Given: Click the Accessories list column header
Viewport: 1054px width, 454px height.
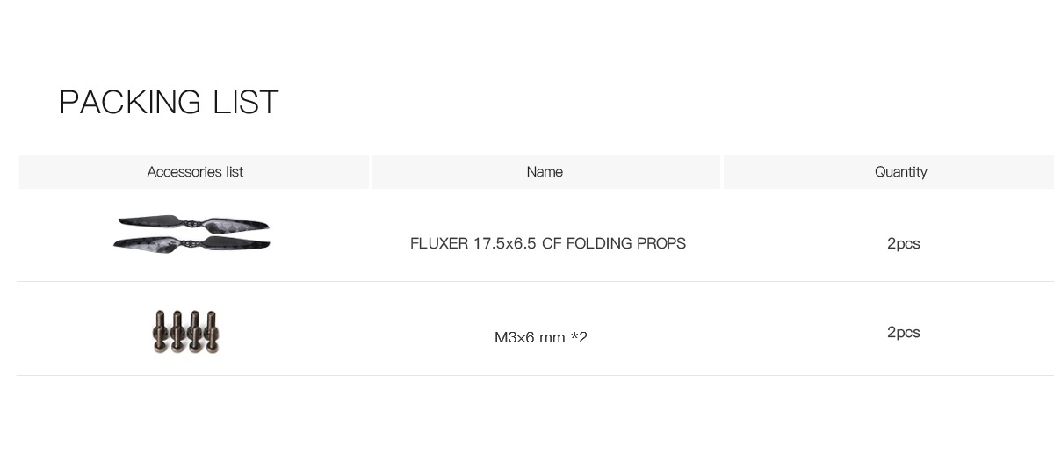Looking at the screenshot, I should tap(195, 172).
